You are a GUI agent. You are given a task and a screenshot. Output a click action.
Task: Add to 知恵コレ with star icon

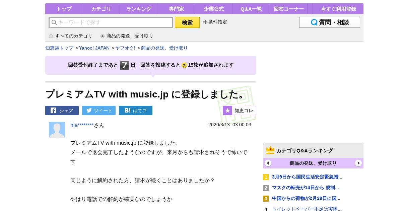(240, 111)
